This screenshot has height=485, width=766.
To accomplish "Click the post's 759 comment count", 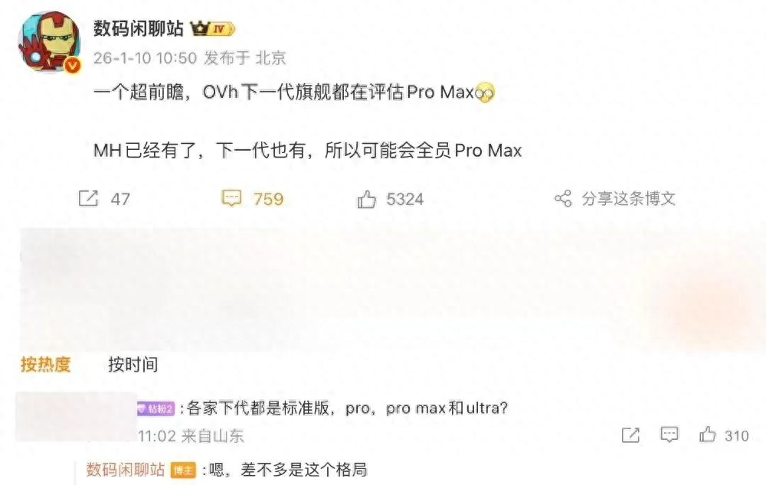I will pyautogui.click(x=268, y=199).
